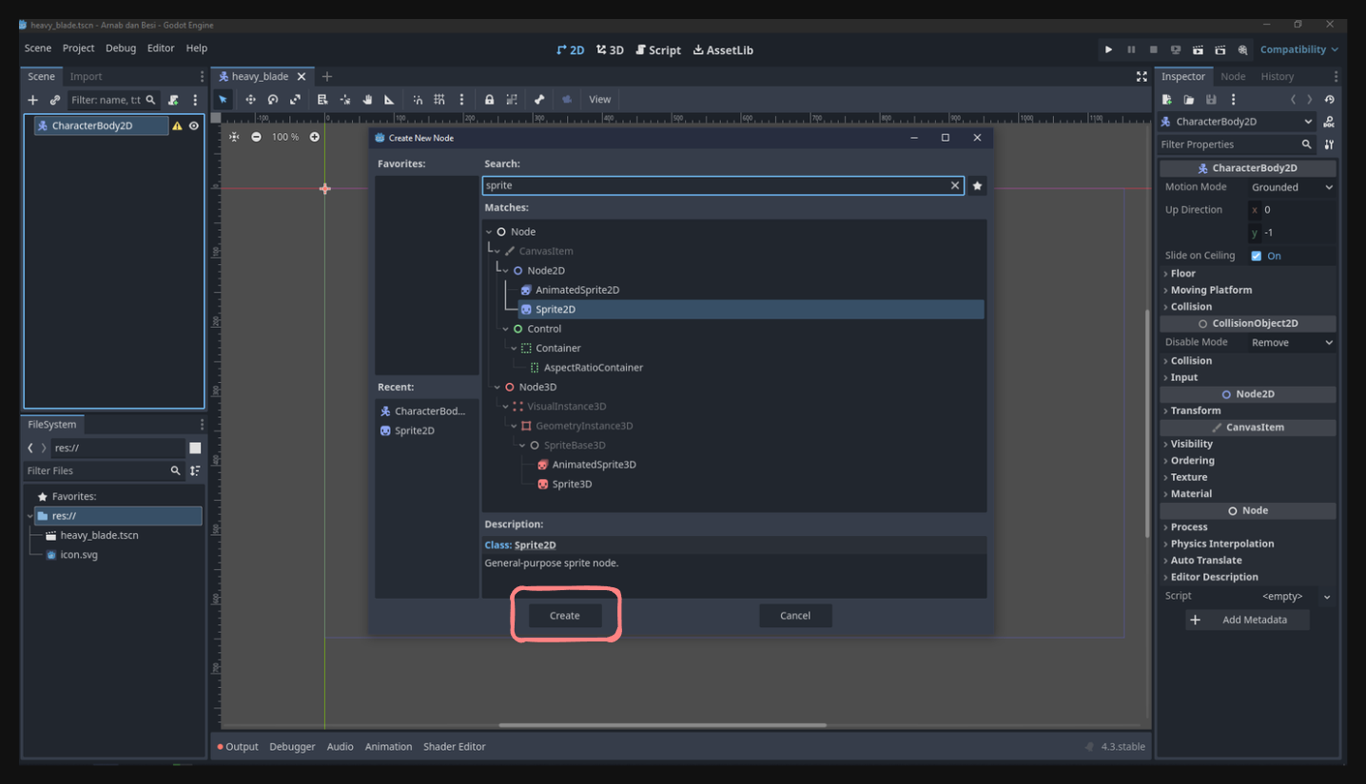Viewport: 1366px width, 784px height.
Task: Click the lock selected node icon
Action: pyautogui.click(x=489, y=99)
